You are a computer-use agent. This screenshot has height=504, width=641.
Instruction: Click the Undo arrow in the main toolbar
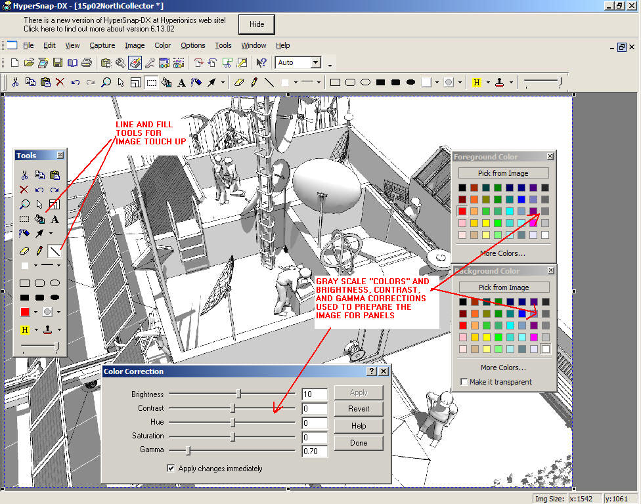pos(76,82)
